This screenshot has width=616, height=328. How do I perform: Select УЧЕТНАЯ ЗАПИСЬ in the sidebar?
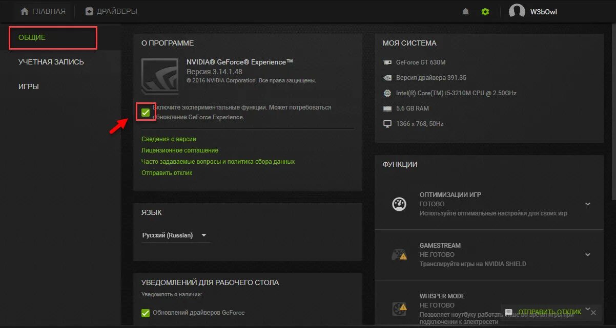[x=51, y=62]
